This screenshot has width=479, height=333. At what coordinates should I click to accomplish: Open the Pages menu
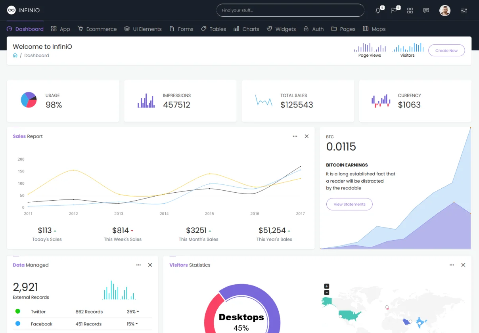pos(343,29)
